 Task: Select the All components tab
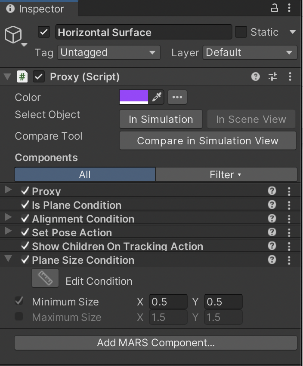(x=85, y=174)
